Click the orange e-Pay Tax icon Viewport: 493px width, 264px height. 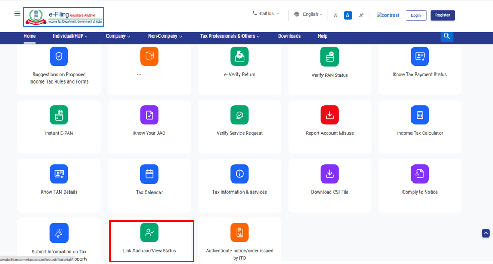click(x=149, y=56)
